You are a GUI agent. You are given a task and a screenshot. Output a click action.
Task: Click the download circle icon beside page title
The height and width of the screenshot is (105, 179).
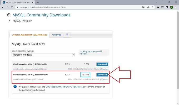pyautogui.click(x=9, y=15)
